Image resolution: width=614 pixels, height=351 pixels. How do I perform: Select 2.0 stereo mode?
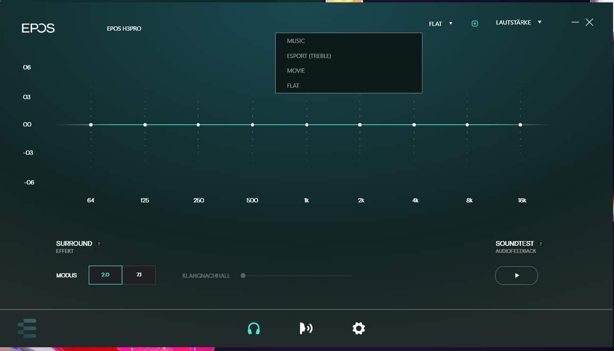tap(105, 275)
